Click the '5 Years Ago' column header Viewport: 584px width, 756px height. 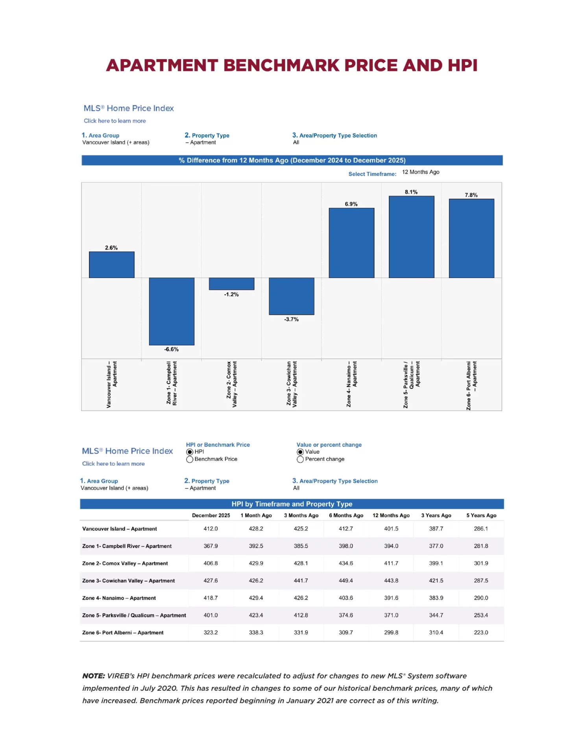click(481, 515)
